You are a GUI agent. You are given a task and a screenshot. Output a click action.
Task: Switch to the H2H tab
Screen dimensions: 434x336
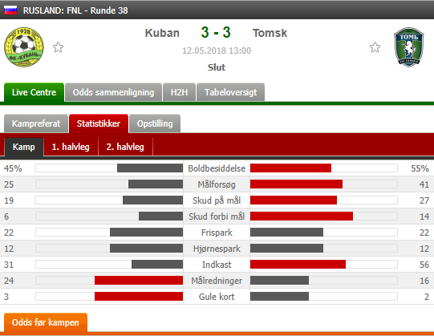click(x=180, y=92)
